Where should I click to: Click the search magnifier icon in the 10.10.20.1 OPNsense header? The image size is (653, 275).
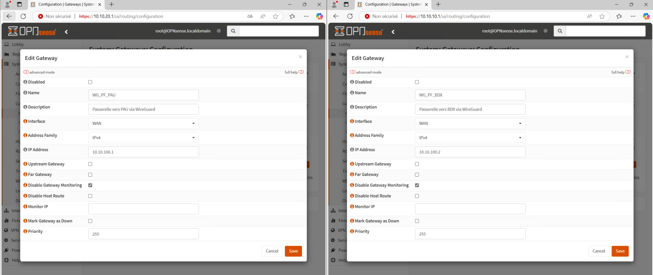click(x=233, y=31)
